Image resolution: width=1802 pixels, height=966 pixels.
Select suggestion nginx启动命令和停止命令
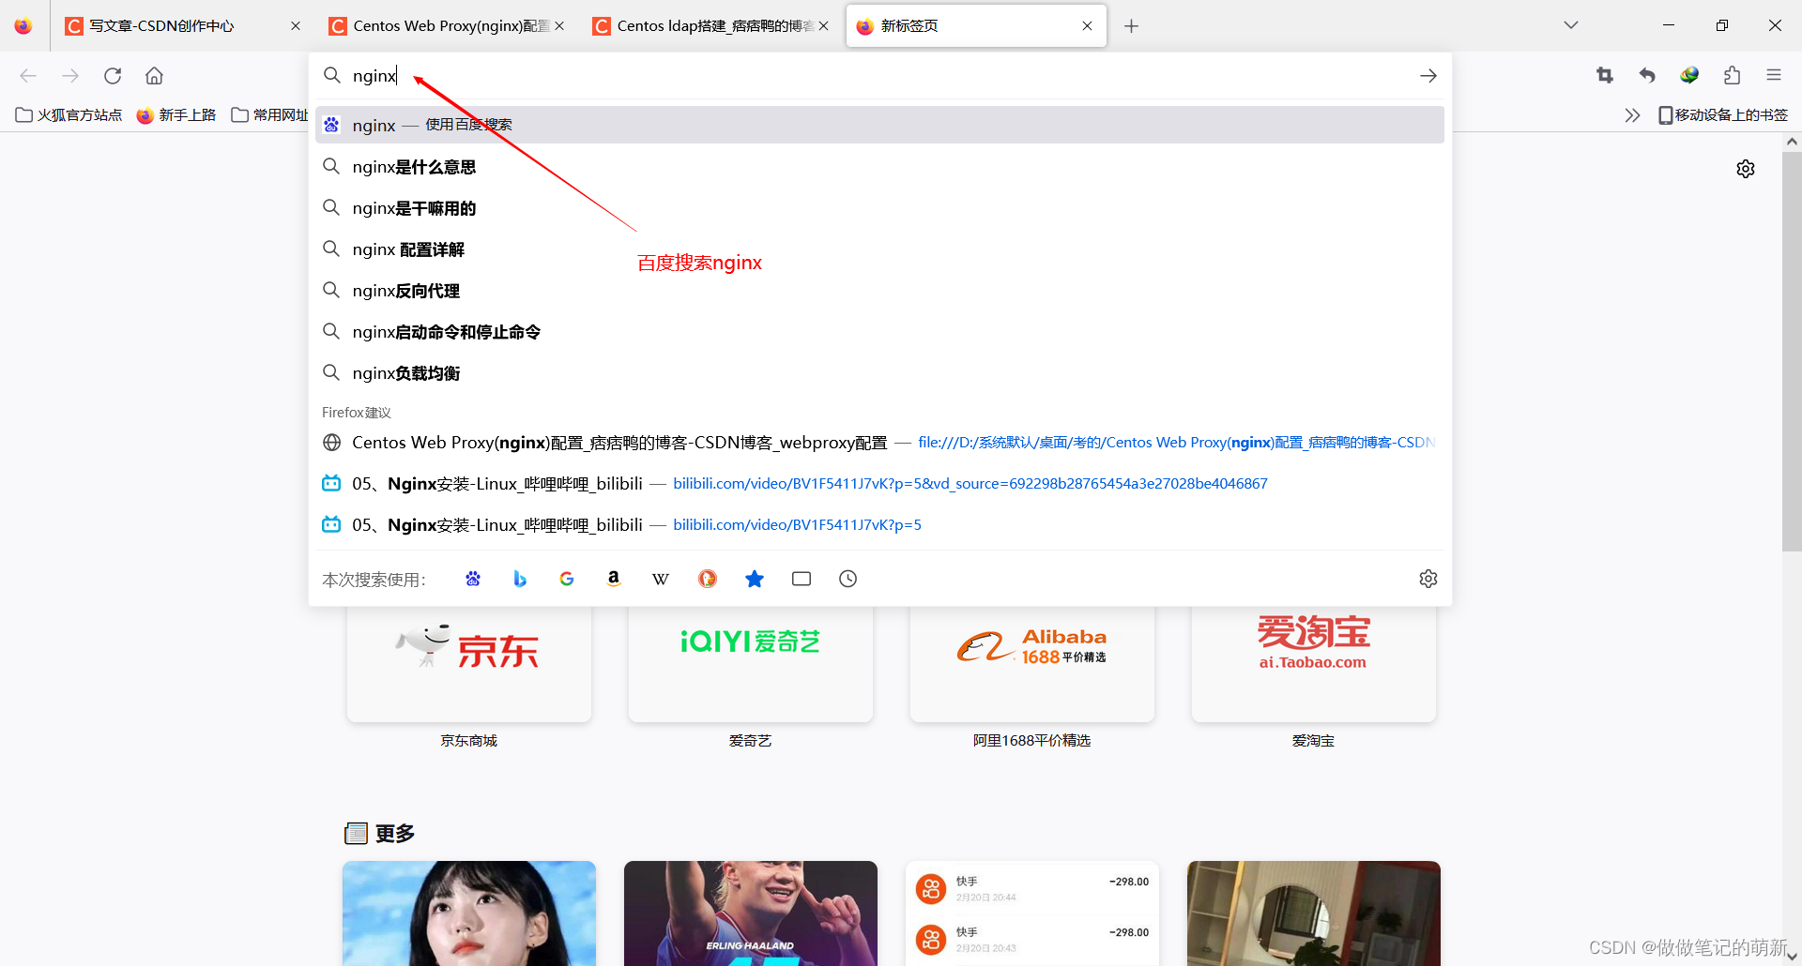879,332
